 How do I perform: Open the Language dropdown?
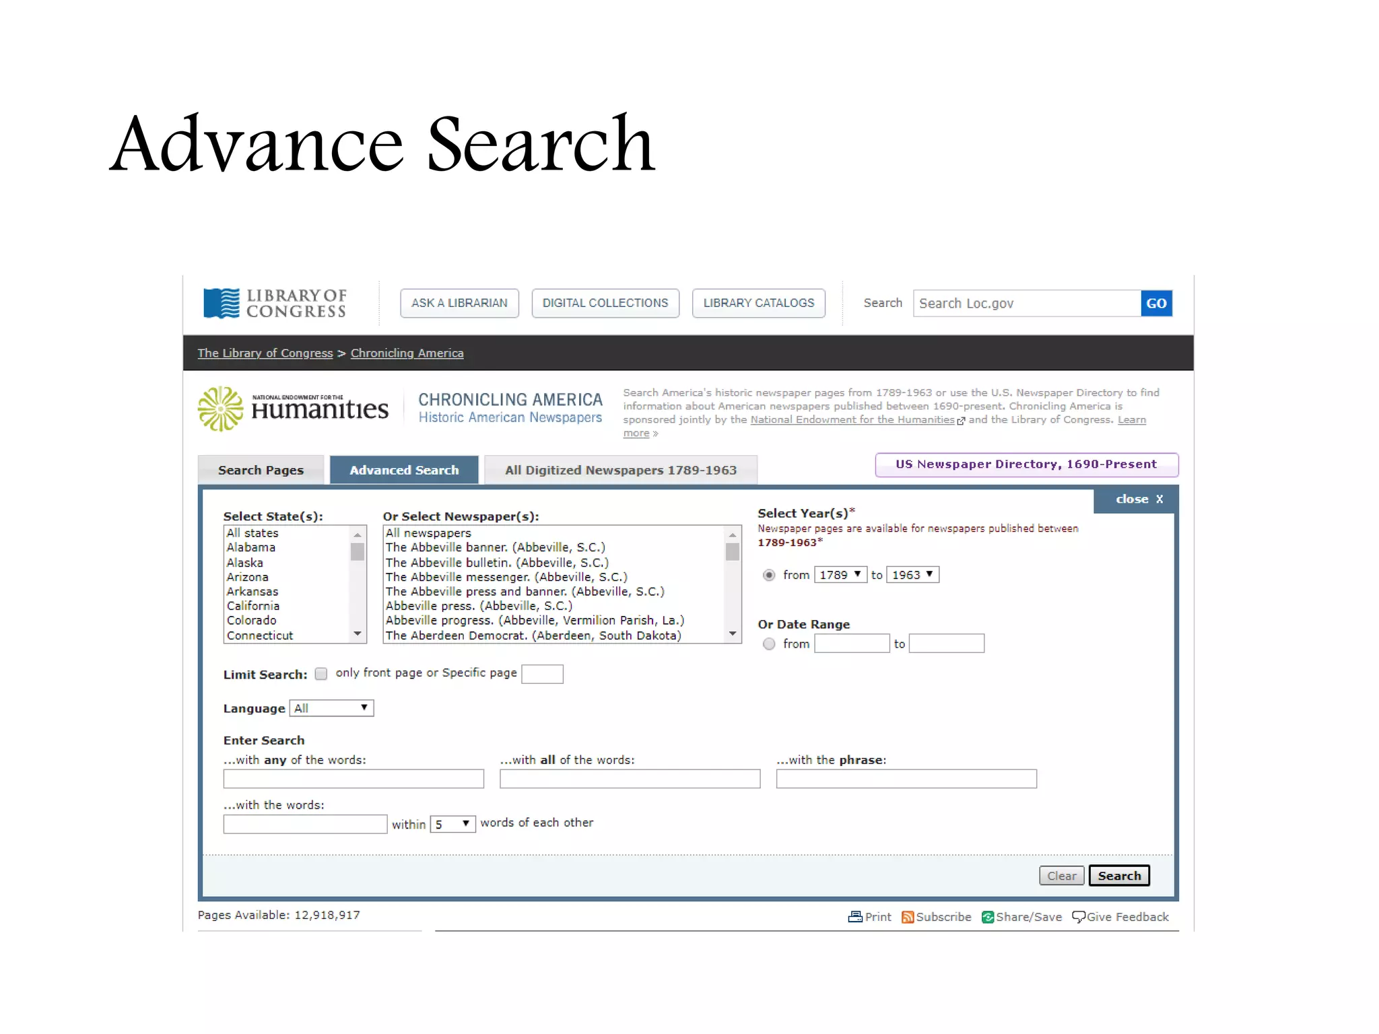331,708
